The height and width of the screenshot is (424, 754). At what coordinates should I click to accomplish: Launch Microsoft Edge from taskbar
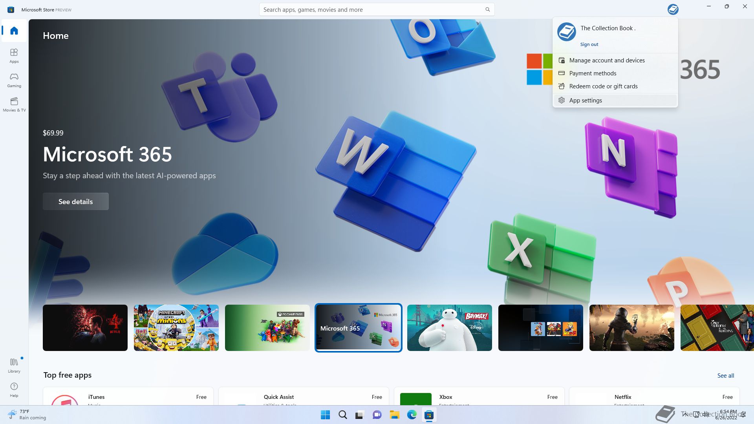pos(412,415)
